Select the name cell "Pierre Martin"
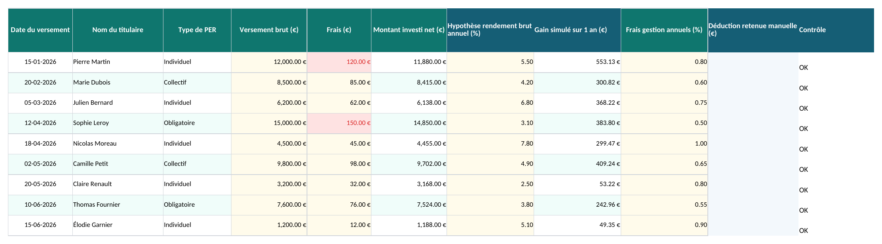 118,62
